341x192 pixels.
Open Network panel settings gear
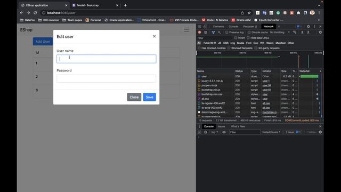(x=320, y=32)
